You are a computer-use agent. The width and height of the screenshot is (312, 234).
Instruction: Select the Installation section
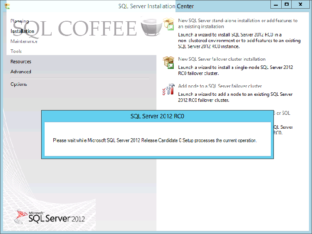[22, 31]
